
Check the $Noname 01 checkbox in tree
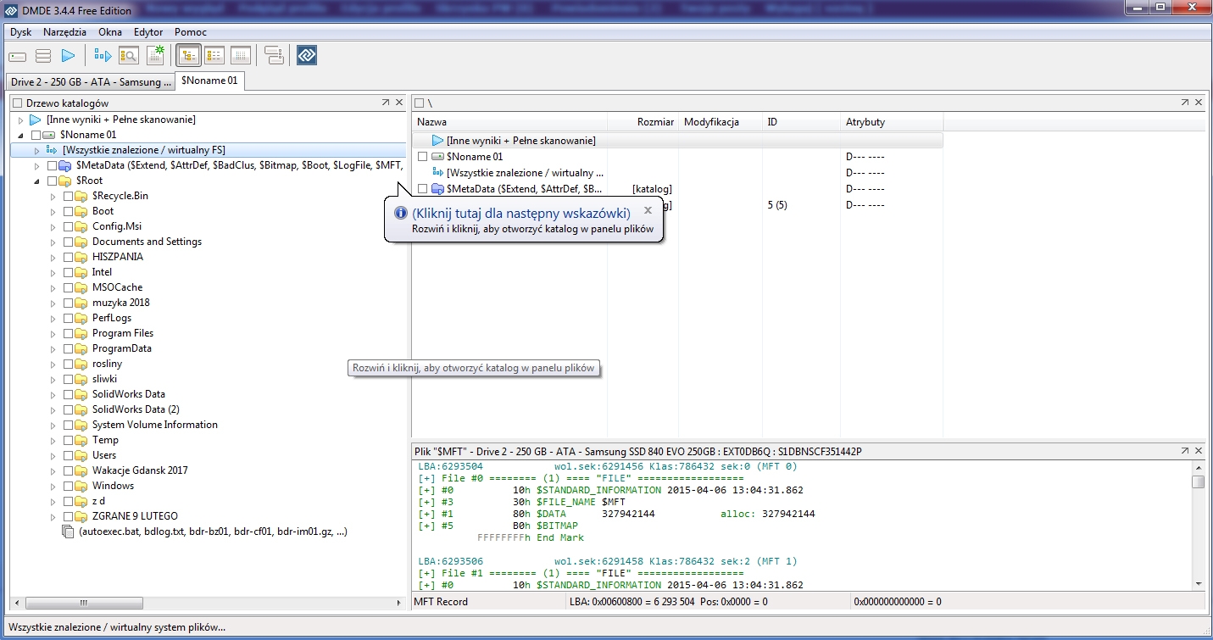(x=36, y=135)
